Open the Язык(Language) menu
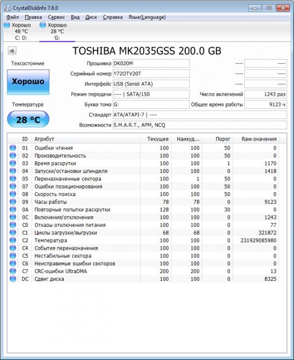Screen dimensions: 294x360 (147, 17)
